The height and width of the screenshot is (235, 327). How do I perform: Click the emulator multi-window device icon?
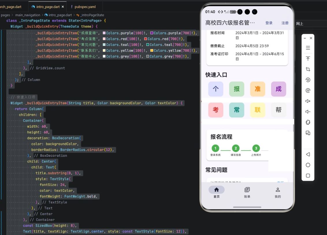(308, 133)
